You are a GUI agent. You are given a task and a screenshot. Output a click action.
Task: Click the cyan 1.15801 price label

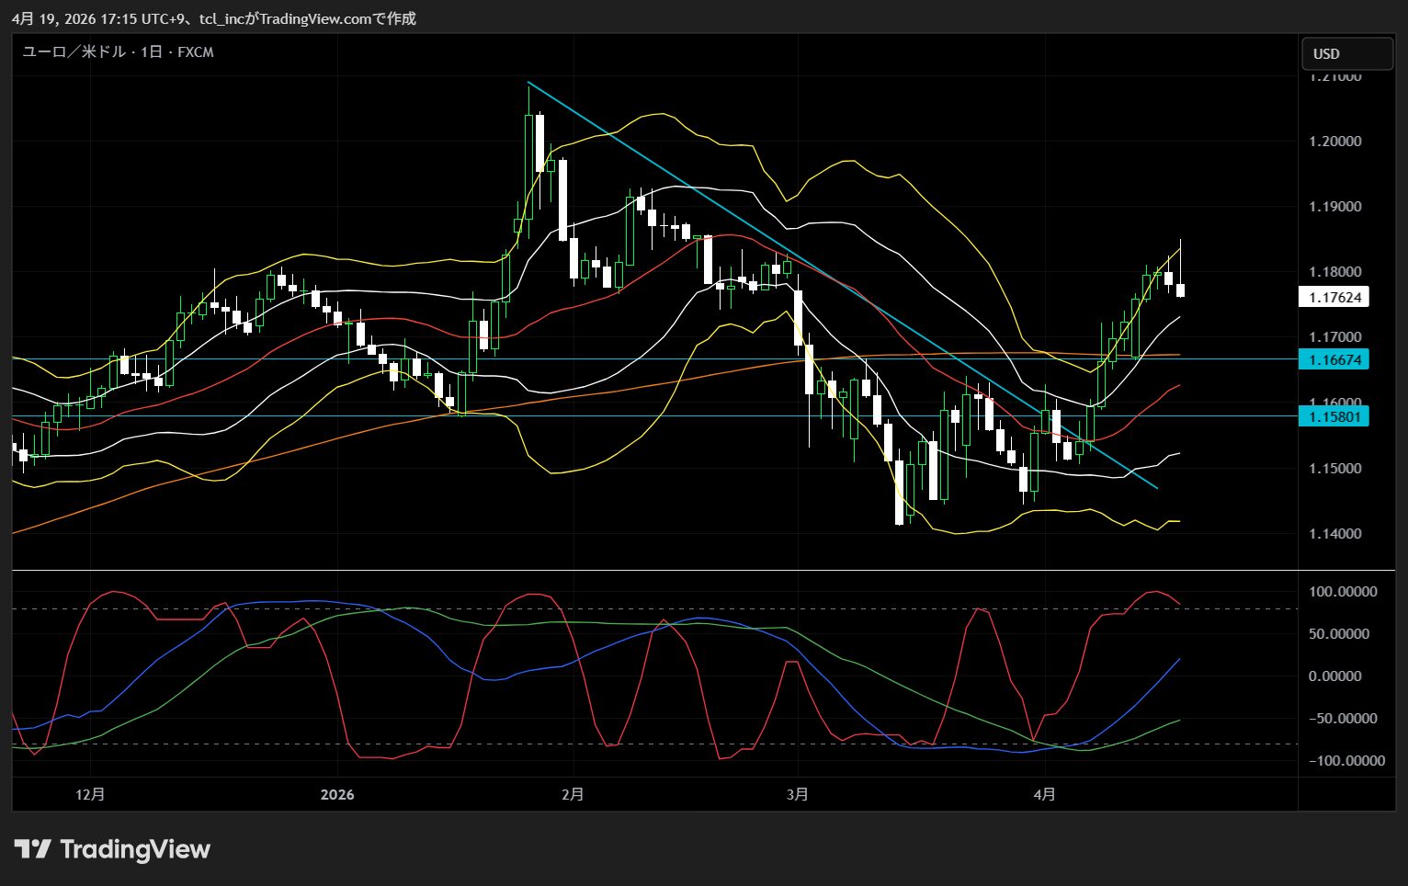(x=1334, y=416)
